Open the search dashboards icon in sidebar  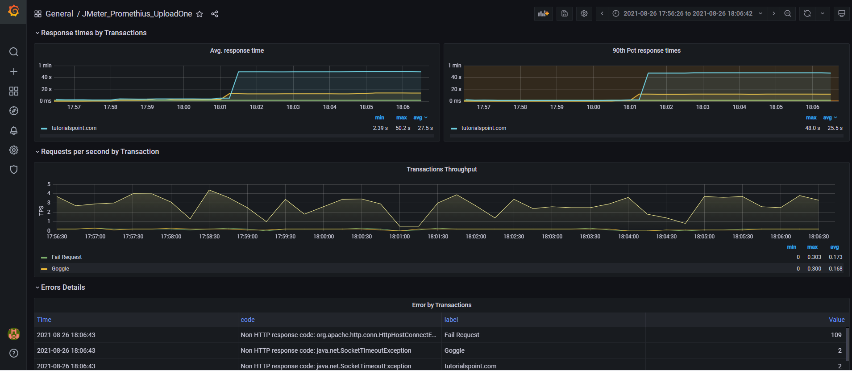[14, 52]
